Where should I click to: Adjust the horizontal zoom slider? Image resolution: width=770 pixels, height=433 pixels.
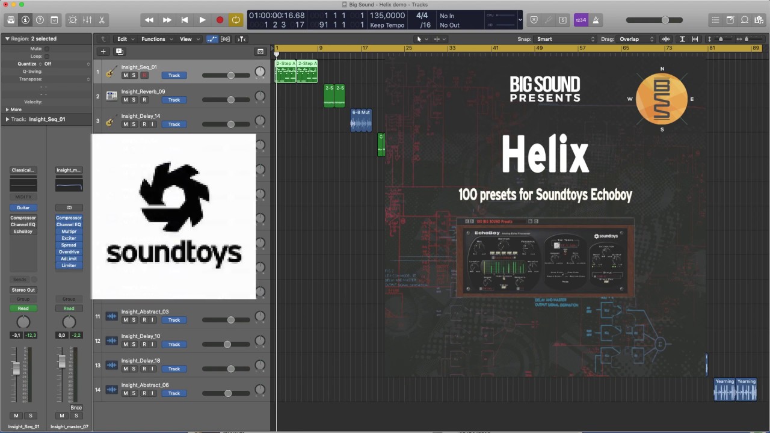point(747,39)
